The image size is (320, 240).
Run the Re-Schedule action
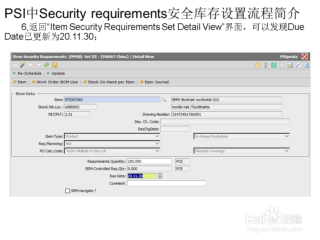pos(27,73)
